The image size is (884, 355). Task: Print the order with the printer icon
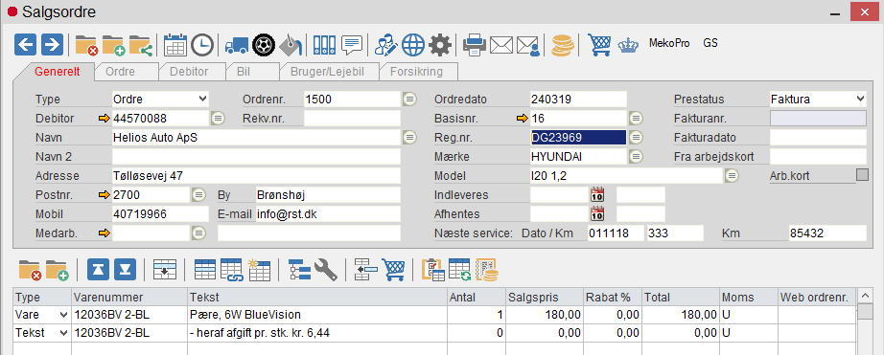point(475,44)
